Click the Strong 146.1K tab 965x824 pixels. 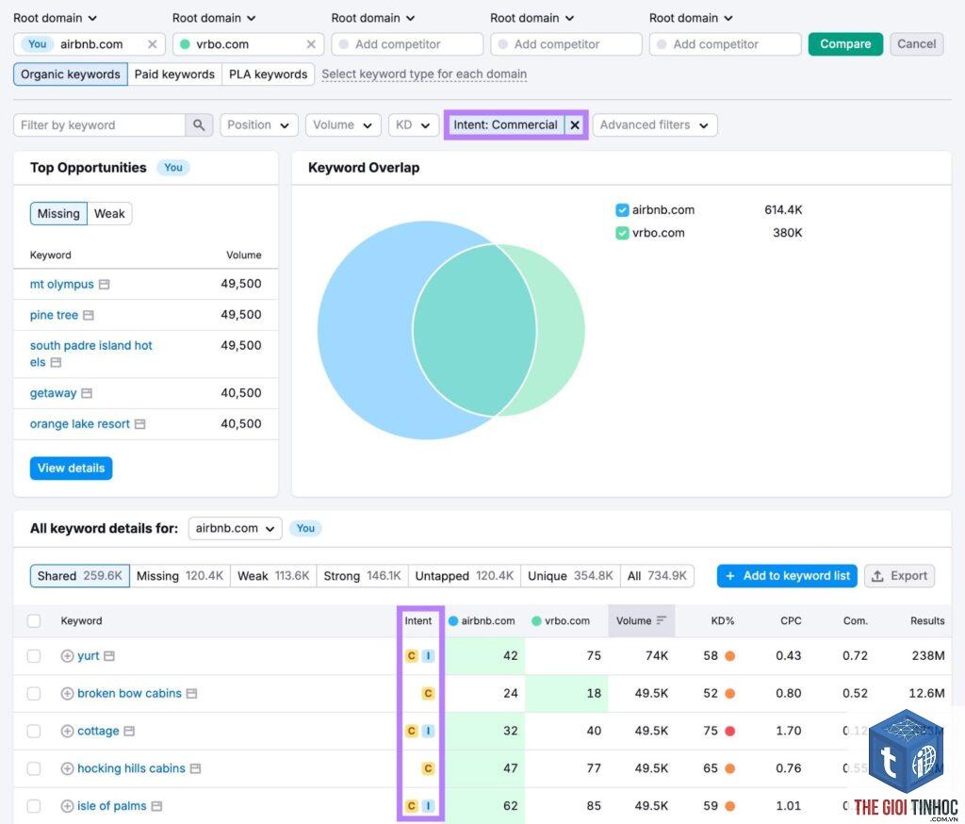click(363, 576)
